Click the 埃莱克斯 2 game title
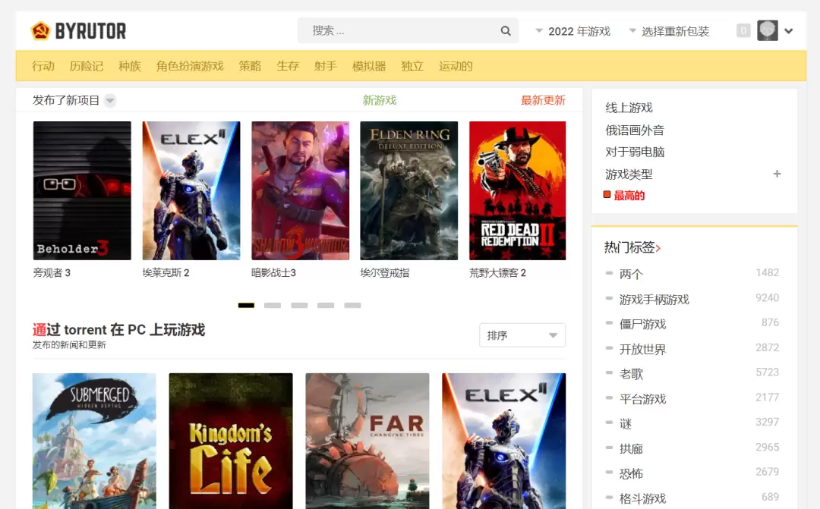This screenshot has height=509, width=820. tap(166, 273)
